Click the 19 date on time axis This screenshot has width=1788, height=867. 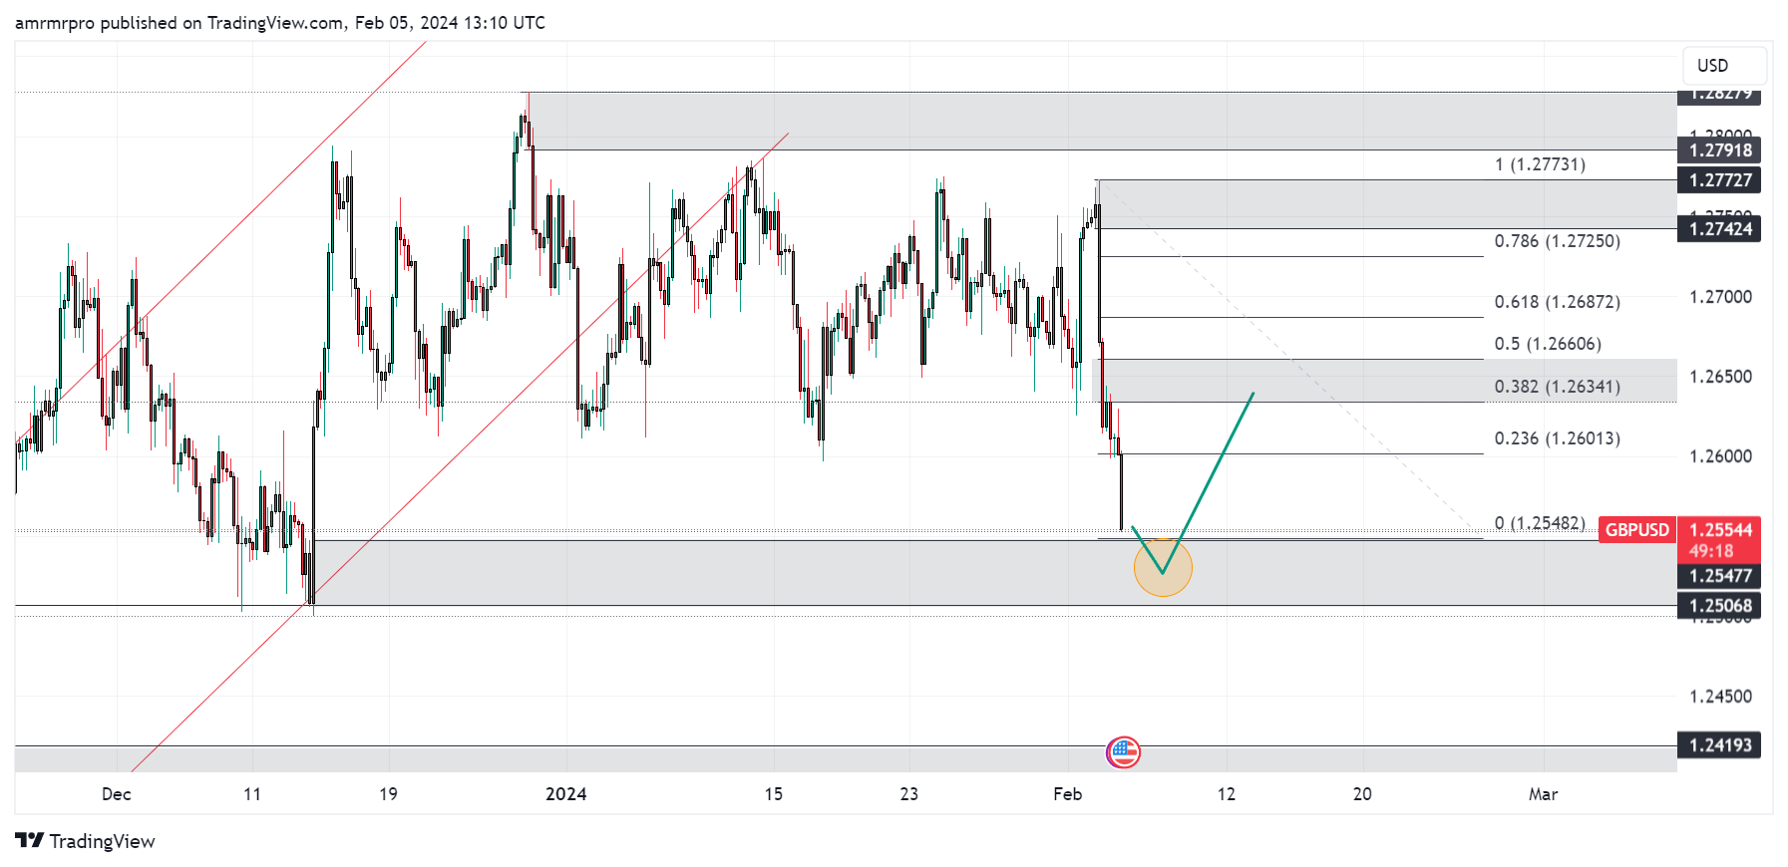[x=388, y=794]
